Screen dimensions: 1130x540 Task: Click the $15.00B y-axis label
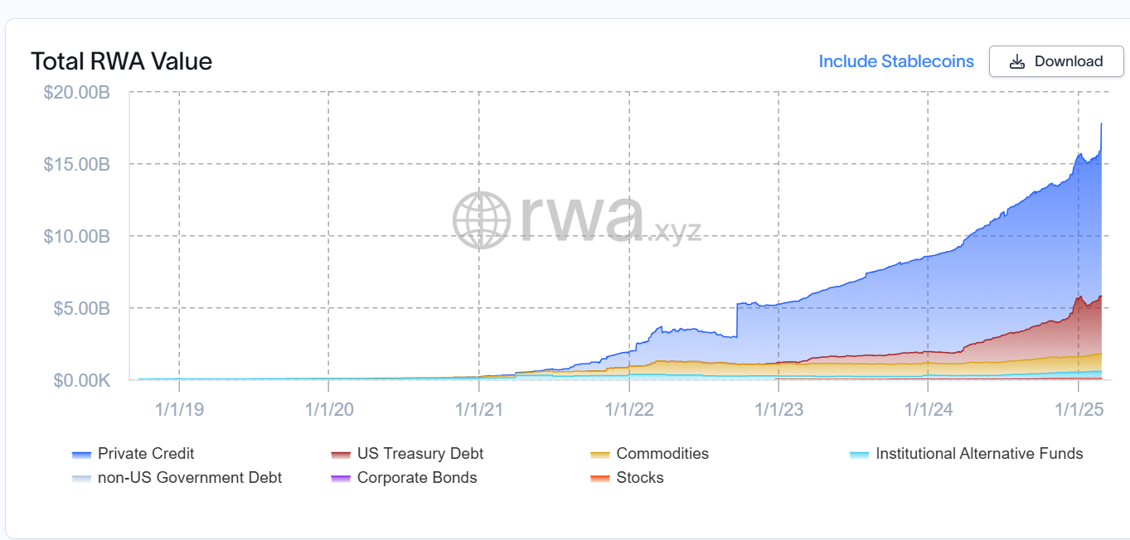tap(76, 164)
